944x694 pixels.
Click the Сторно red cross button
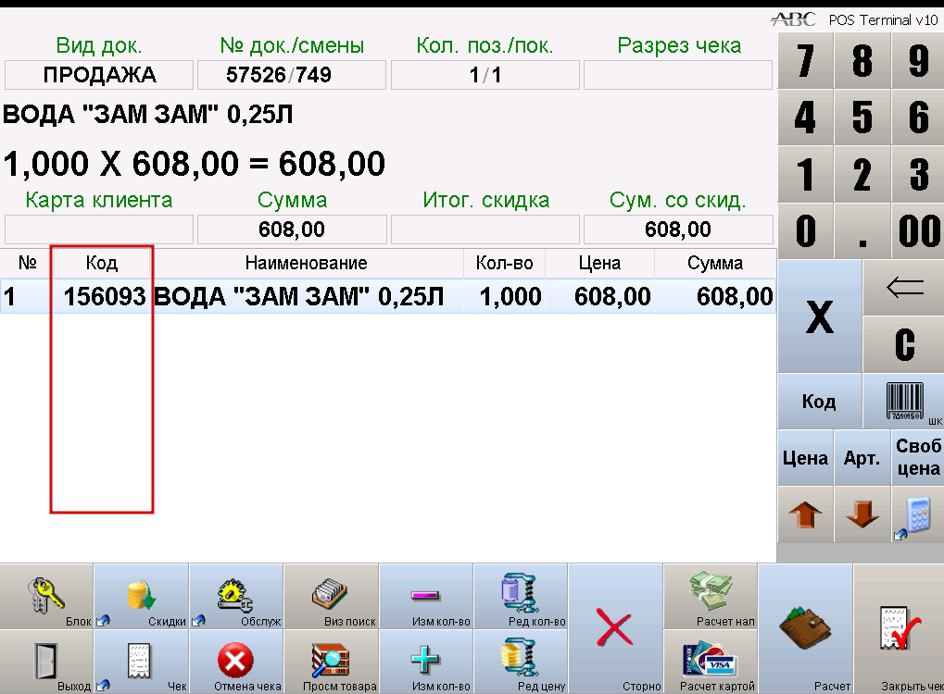click(615, 629)
